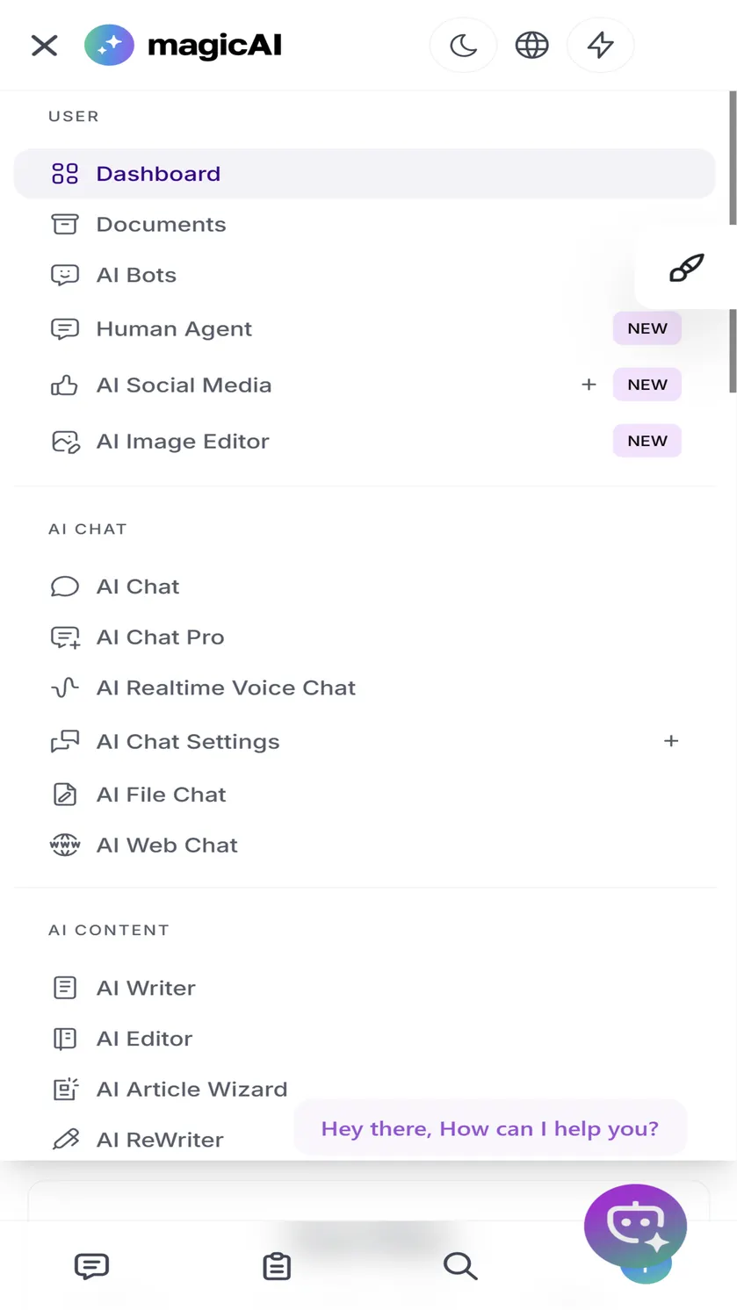The width and height of the screenshot is (737, 1310).
Task: Open the language globe selector
Action: pyautogui.click(x=531, y=45)
